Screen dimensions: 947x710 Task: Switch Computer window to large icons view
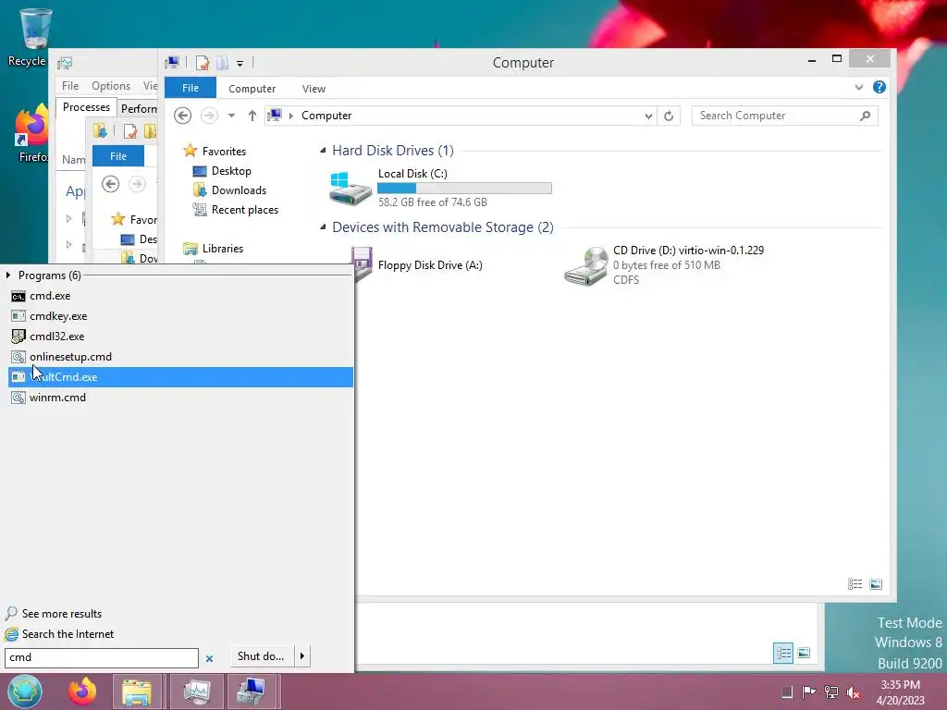[x=876, y=584]
